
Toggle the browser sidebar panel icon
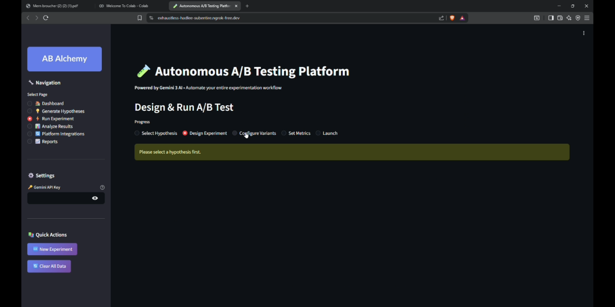pos(551,18)
